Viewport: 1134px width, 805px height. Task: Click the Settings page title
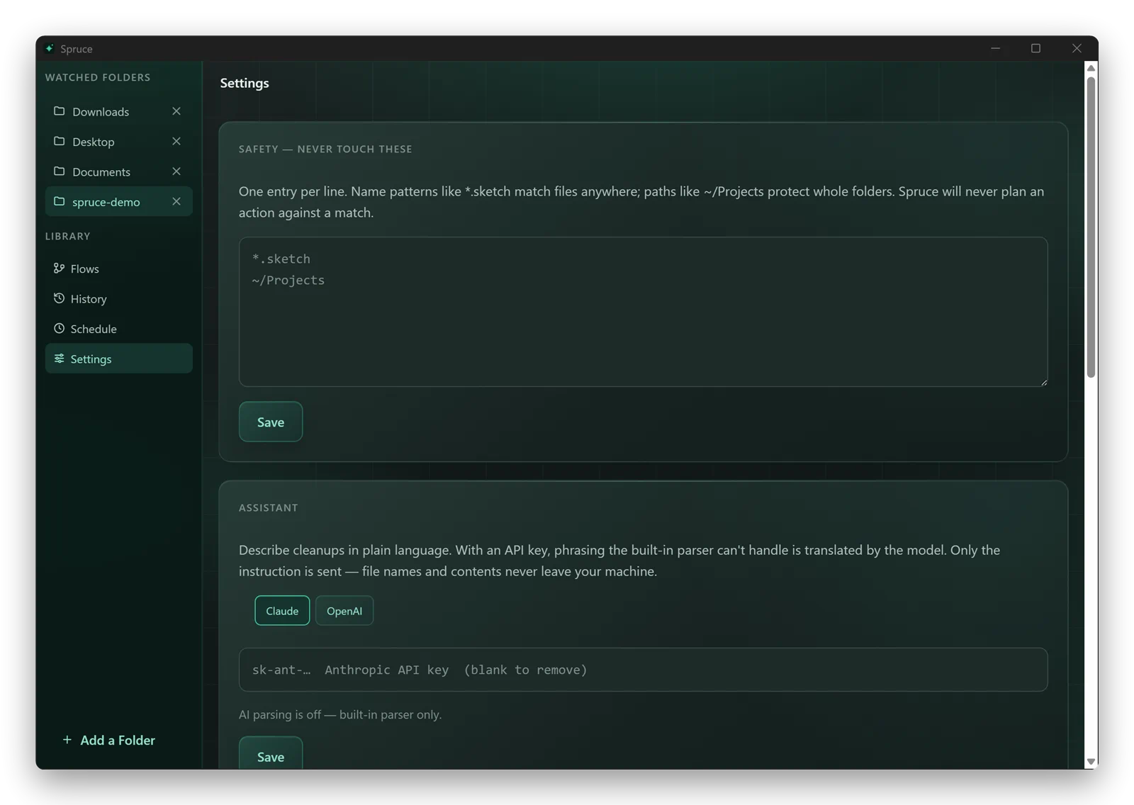[x=245, y=83]
